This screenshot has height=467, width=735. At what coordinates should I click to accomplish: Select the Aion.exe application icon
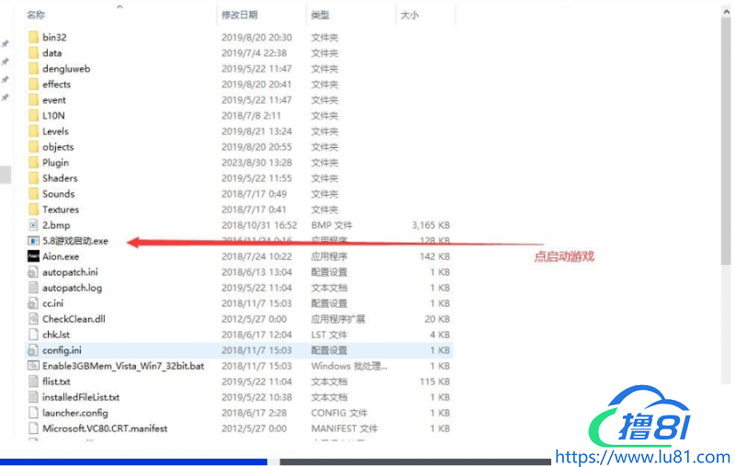pyautogui.click(x=34, y=256)
